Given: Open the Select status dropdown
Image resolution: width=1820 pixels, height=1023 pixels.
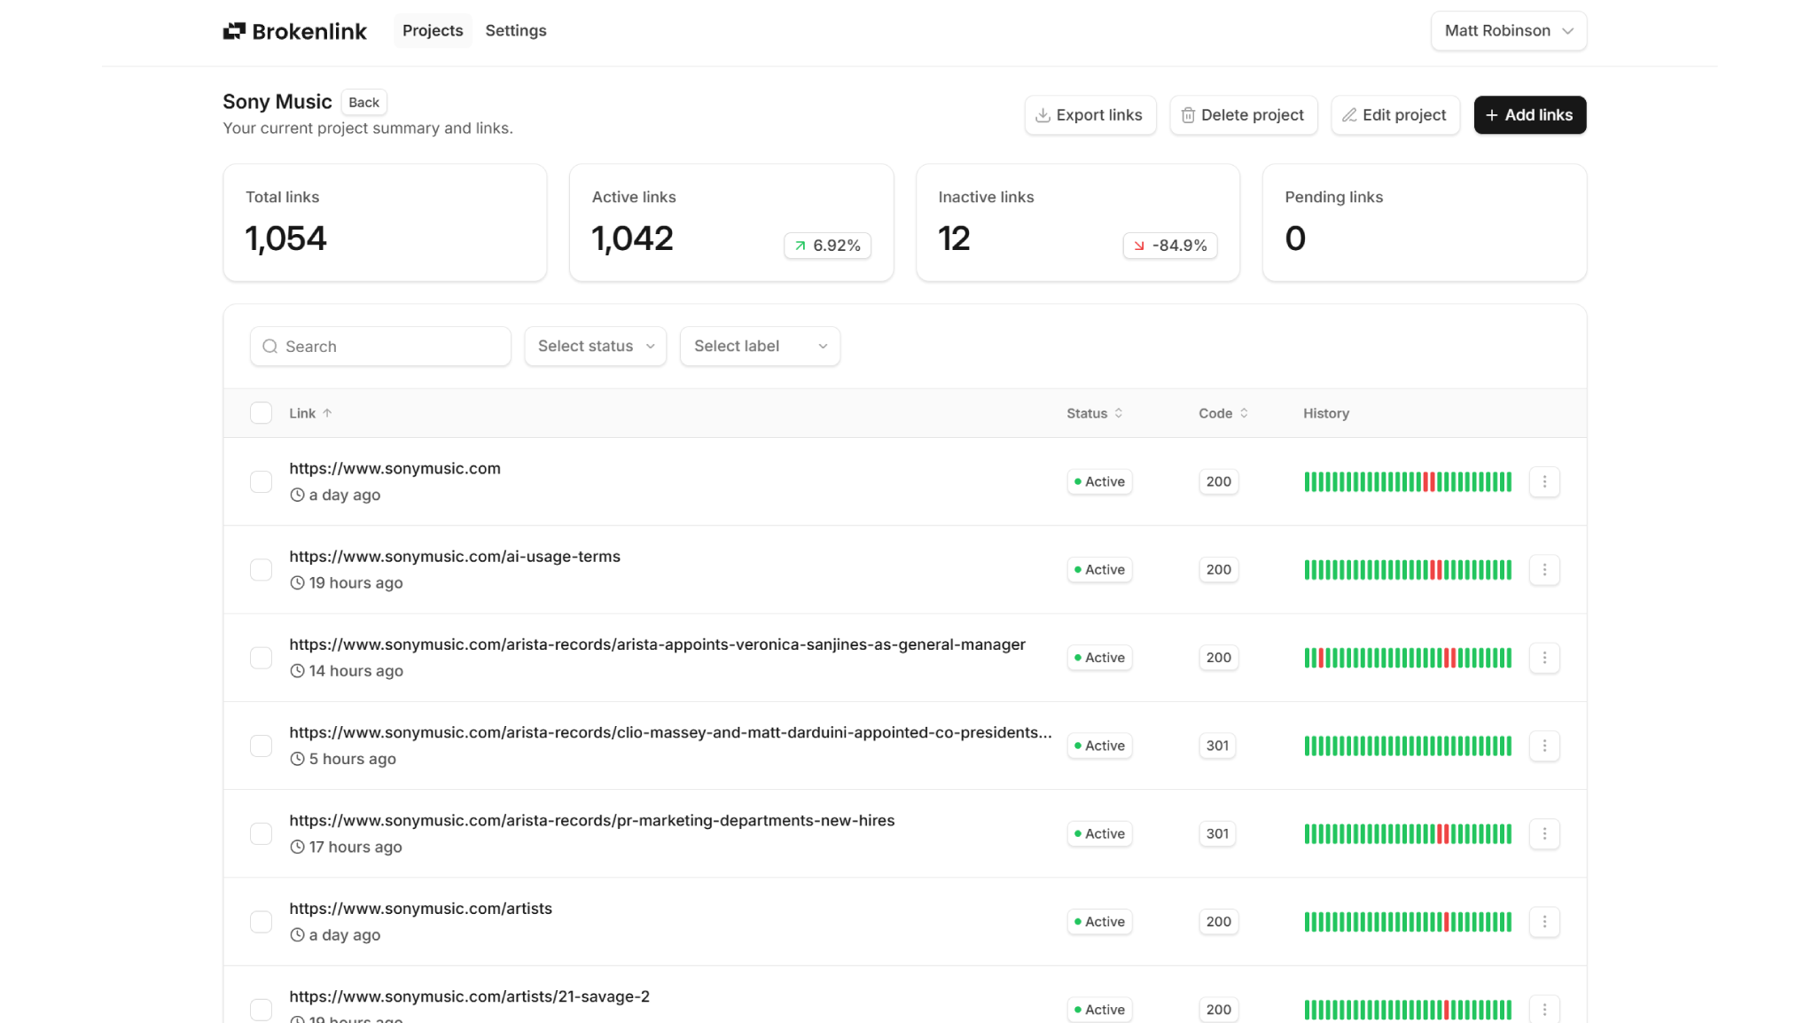Looking at the screenshot, I should click(x=595, y=347).
